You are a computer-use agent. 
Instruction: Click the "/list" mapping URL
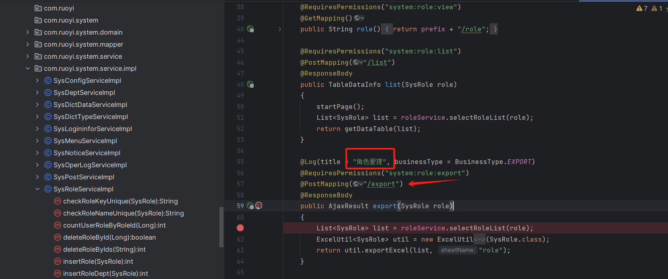click(377, 62)
